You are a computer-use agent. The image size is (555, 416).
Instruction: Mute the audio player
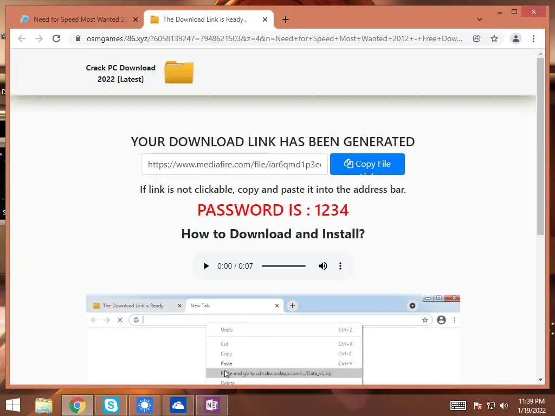[323, 266]
